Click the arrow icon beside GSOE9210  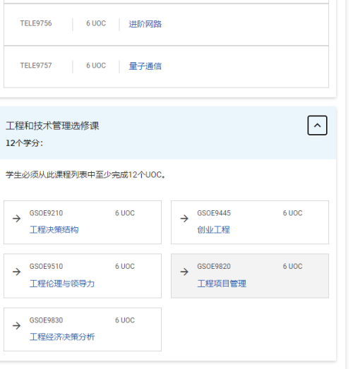[x=16, y=219]
